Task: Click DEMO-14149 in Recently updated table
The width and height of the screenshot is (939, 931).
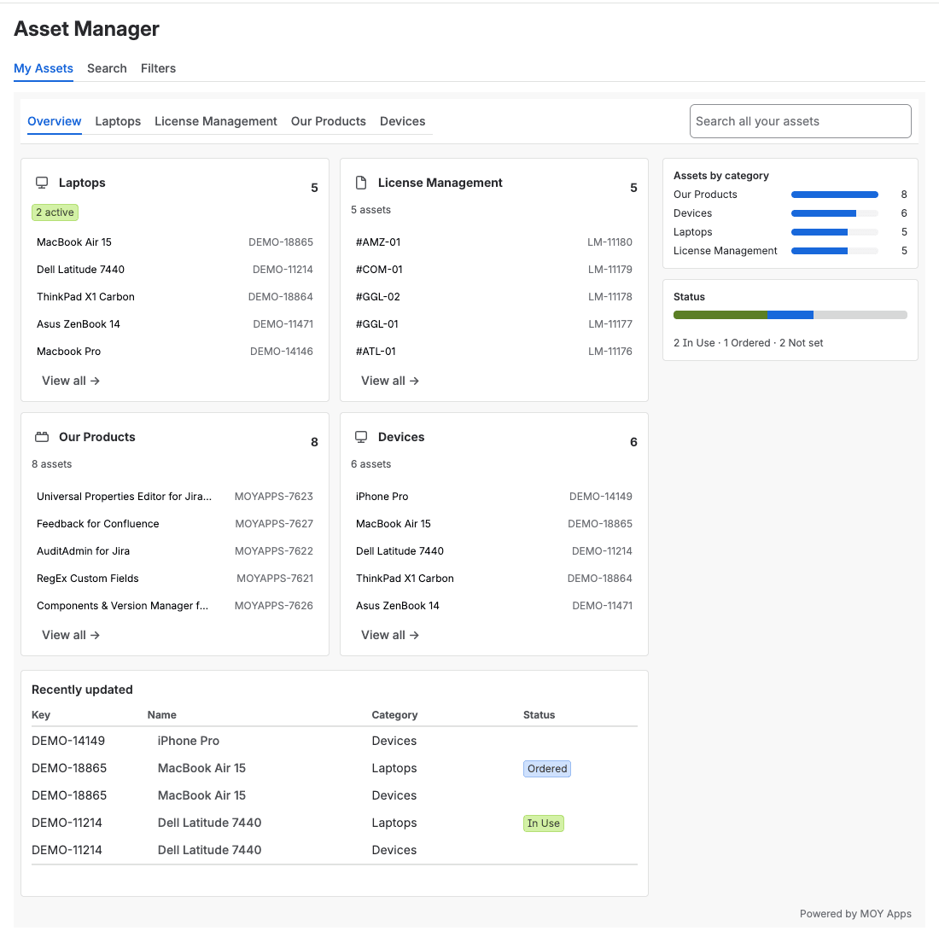Action: (x=68, y=742)
